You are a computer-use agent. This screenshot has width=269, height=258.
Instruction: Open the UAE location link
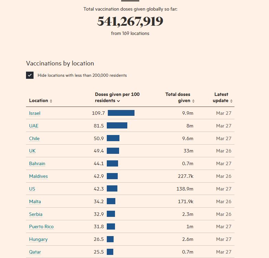pyautogui.click(x=34, y=126)
